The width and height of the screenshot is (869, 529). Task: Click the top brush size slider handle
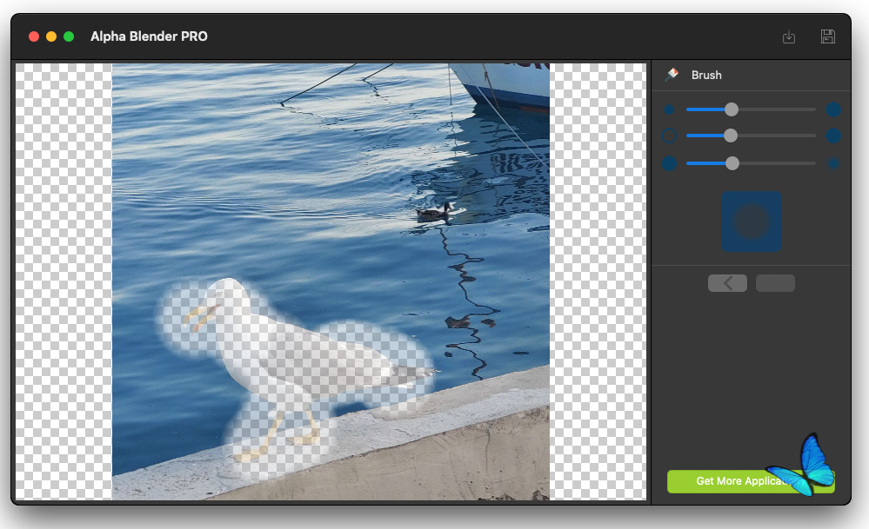tap(732, 109)
